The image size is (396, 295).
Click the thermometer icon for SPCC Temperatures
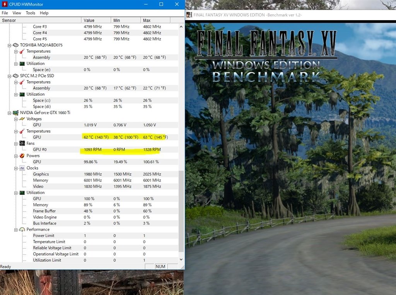[22, 82]
